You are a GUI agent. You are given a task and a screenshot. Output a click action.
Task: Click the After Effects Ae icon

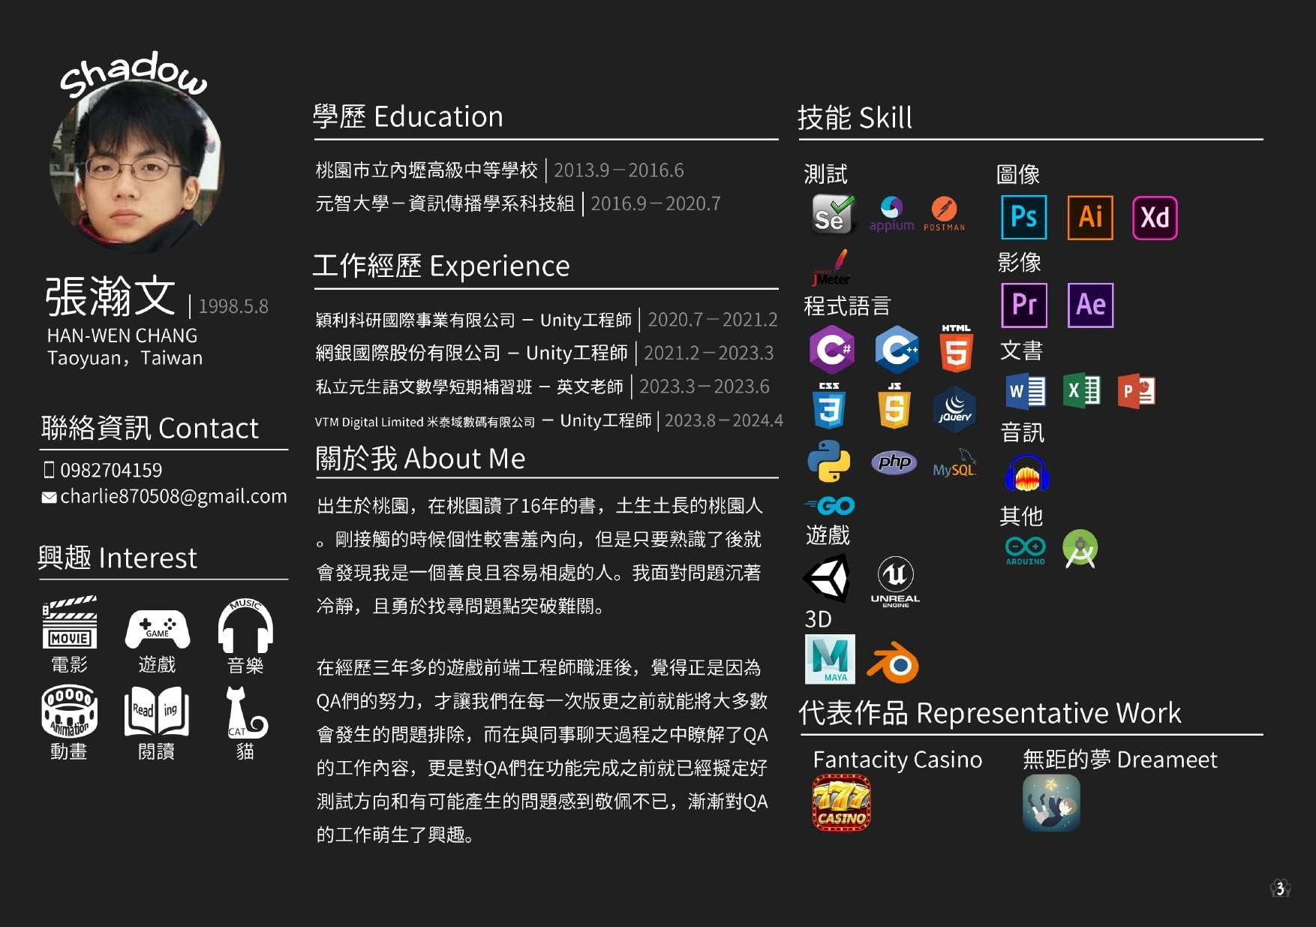tap(1090, 305)
